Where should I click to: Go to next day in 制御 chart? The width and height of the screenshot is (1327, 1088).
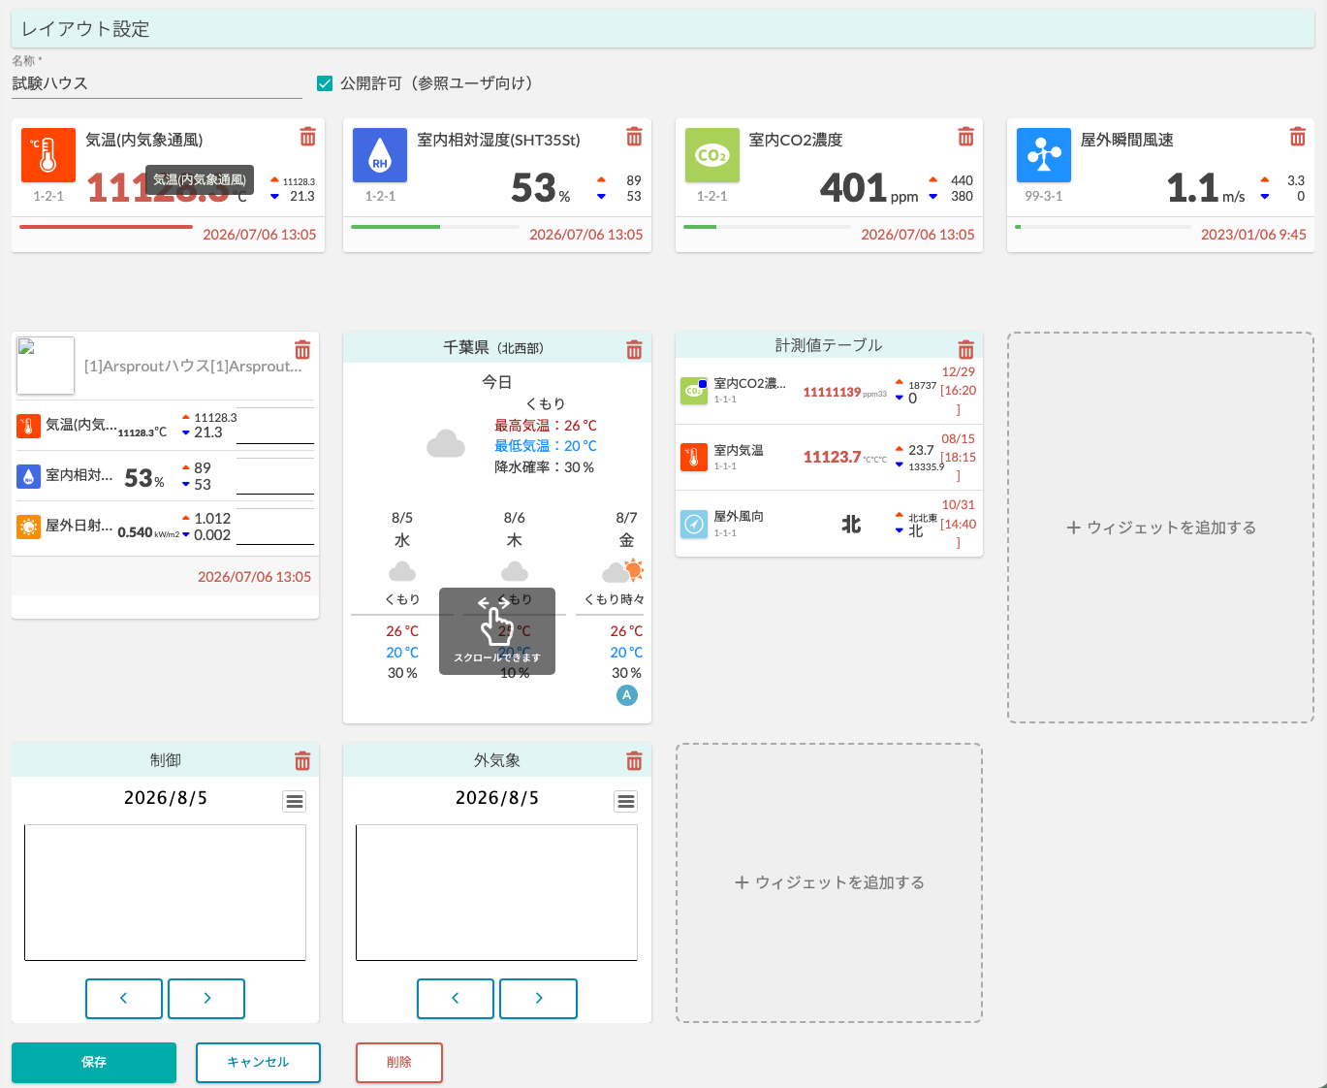pos(206,998)
